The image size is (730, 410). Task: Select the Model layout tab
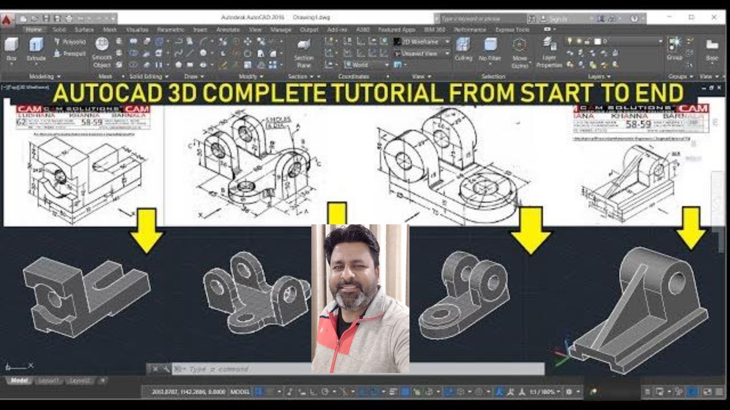[x=19, y=380]
